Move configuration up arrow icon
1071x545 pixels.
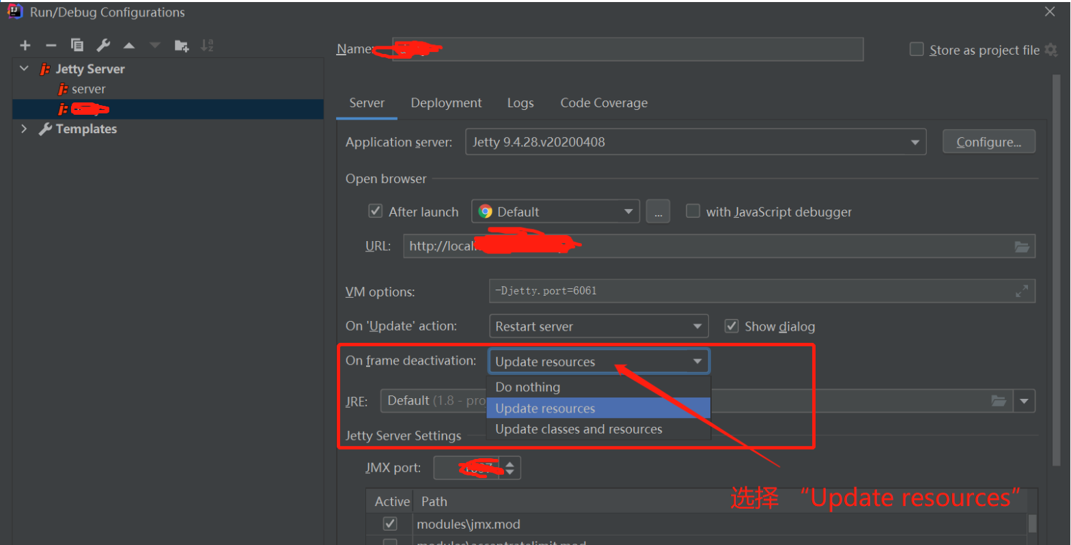point(129,46)
